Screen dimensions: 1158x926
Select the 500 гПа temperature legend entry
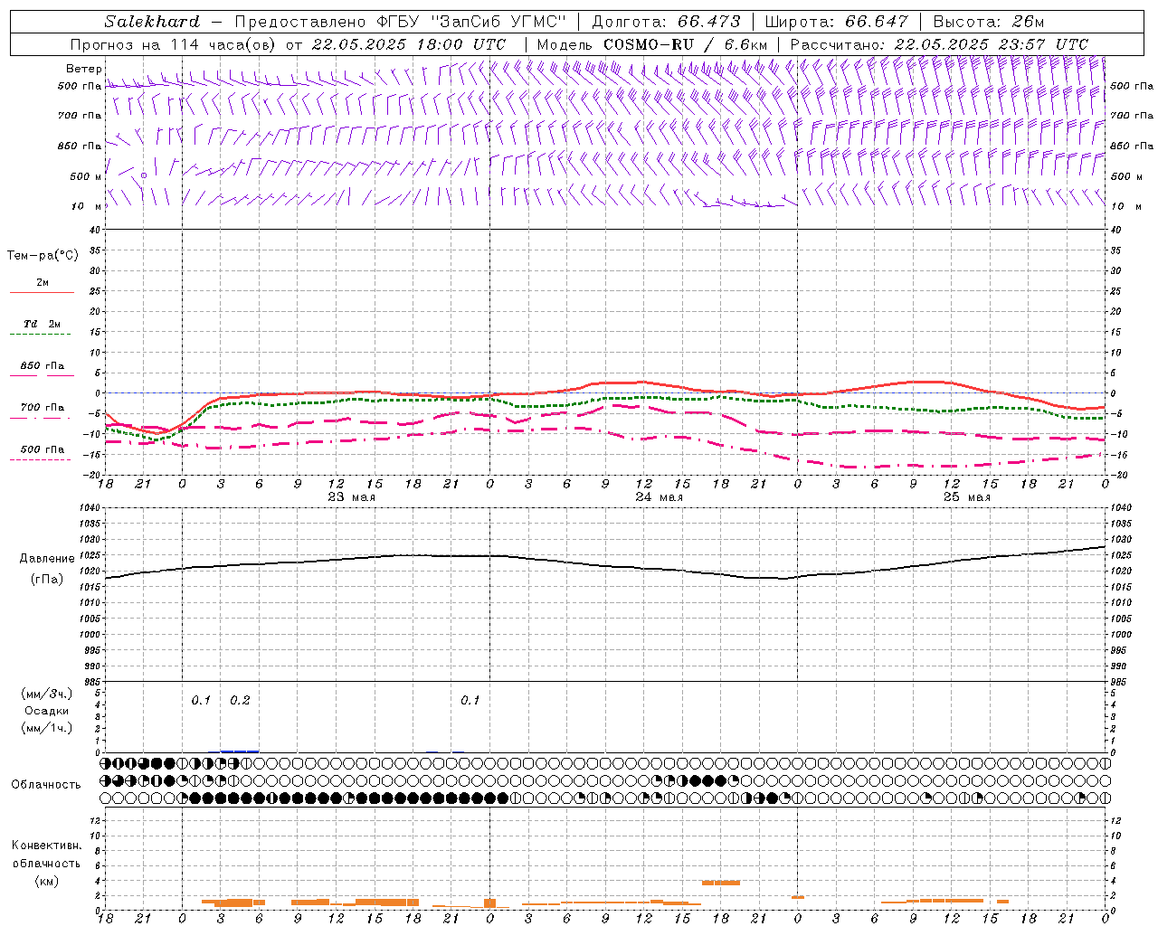pyautogui.click(x=42, y=450)
